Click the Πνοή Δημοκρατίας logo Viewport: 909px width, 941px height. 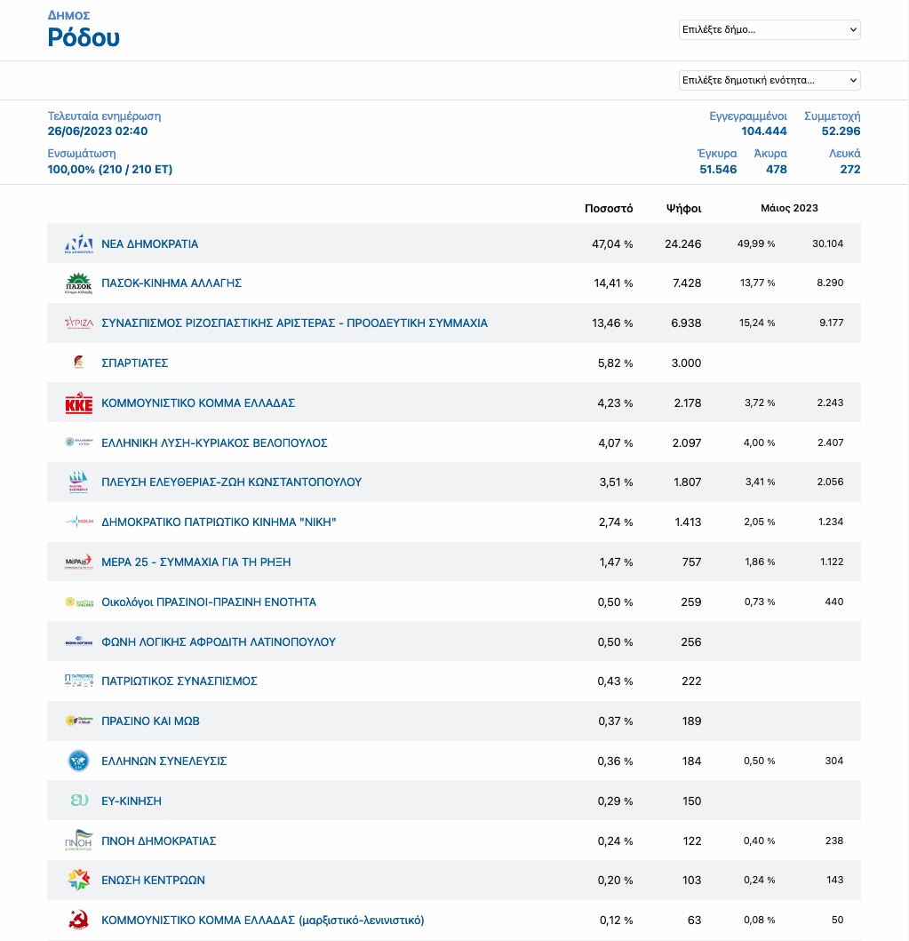78,841
